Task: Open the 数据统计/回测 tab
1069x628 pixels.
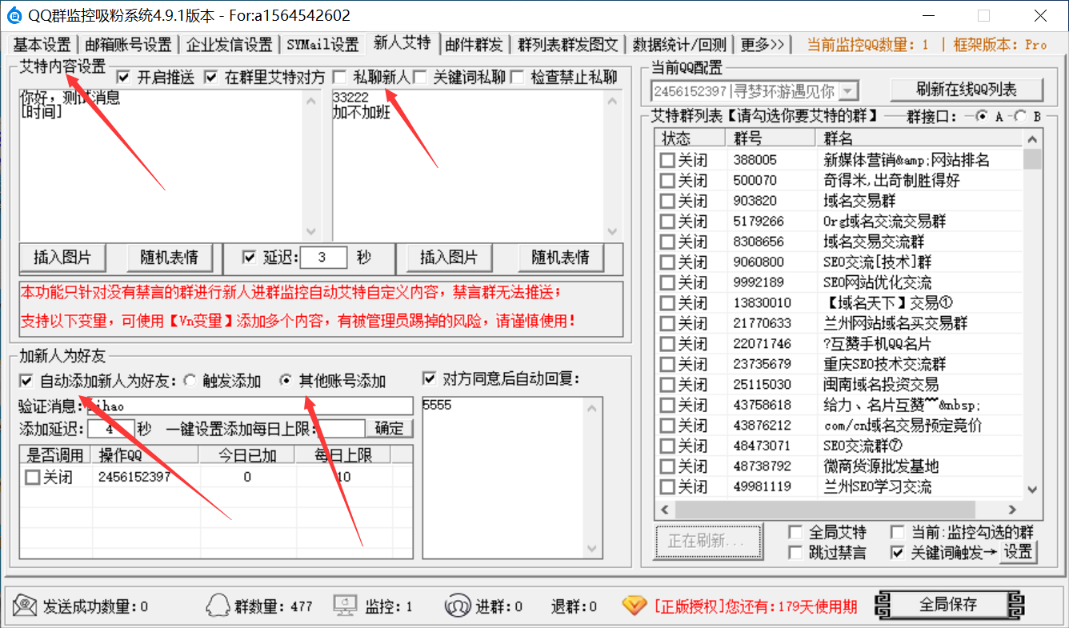Action: (679, 45)
